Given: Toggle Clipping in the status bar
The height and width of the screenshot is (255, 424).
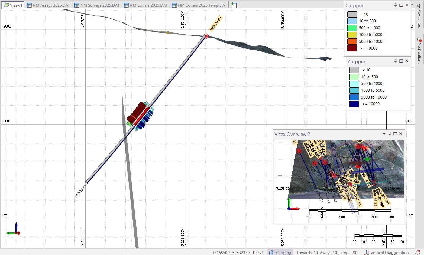Looking at the screenshot, I should (280, 252).
